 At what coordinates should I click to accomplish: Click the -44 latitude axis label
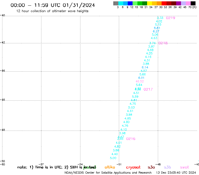(2, 71)
